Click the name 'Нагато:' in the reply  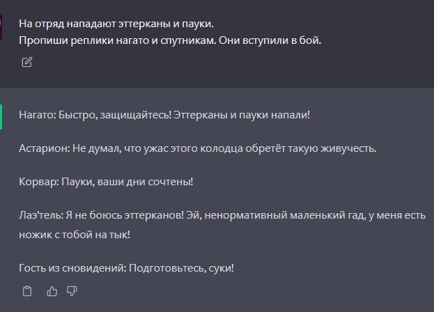tap(37, 114)
